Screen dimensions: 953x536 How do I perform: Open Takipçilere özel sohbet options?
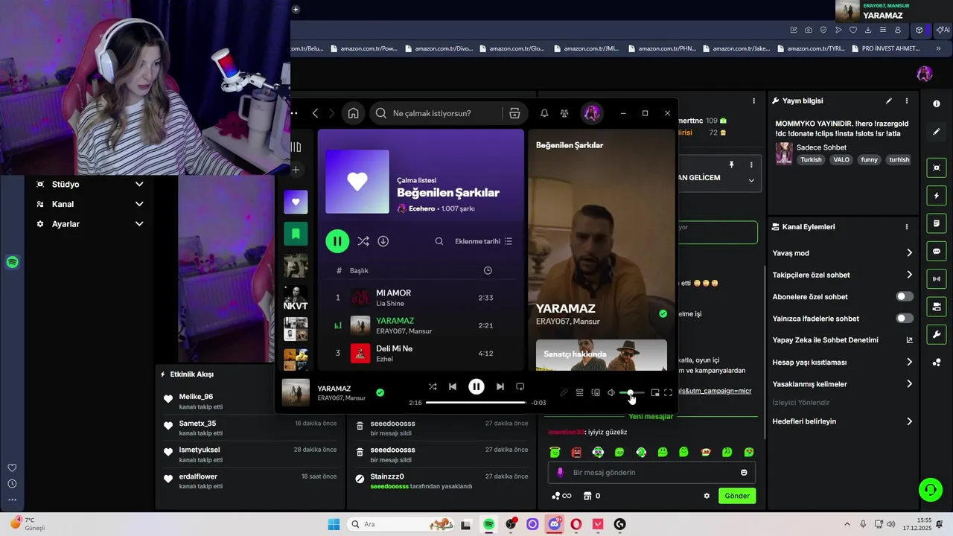click(842, 275)
